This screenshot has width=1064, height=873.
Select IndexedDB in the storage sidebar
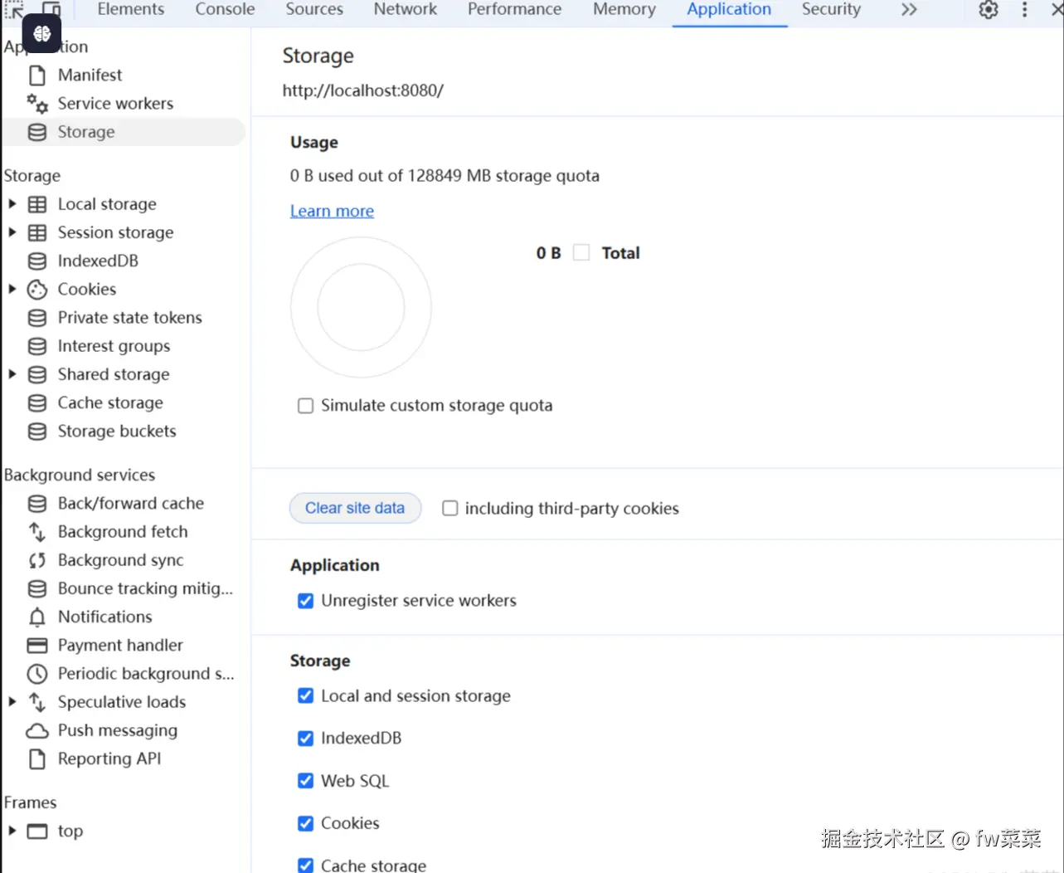(x=98, y=261)
